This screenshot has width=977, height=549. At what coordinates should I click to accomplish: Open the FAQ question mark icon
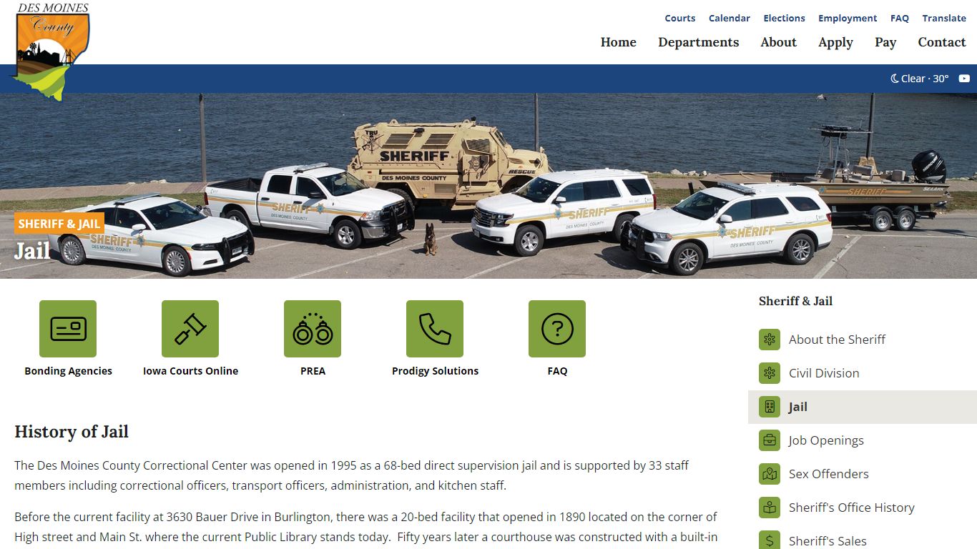click(x=557, y=329)
